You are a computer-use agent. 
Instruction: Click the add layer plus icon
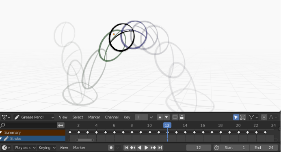point(138,117)
